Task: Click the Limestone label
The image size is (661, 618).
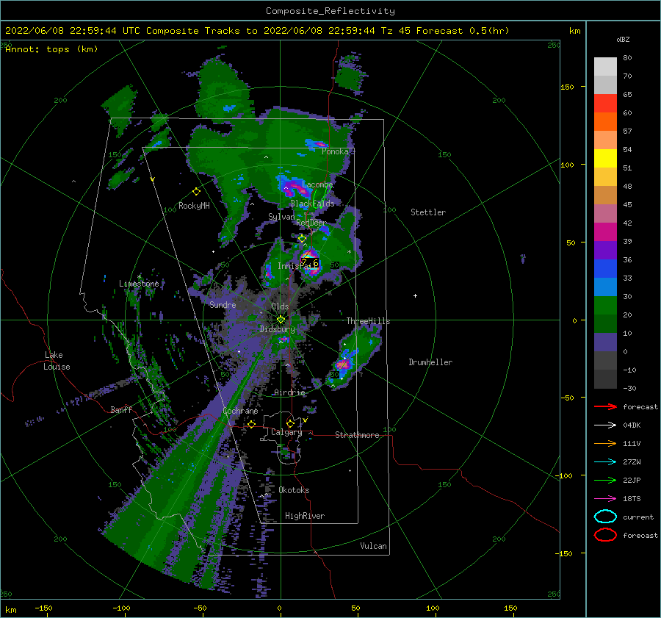Action: 139,284
